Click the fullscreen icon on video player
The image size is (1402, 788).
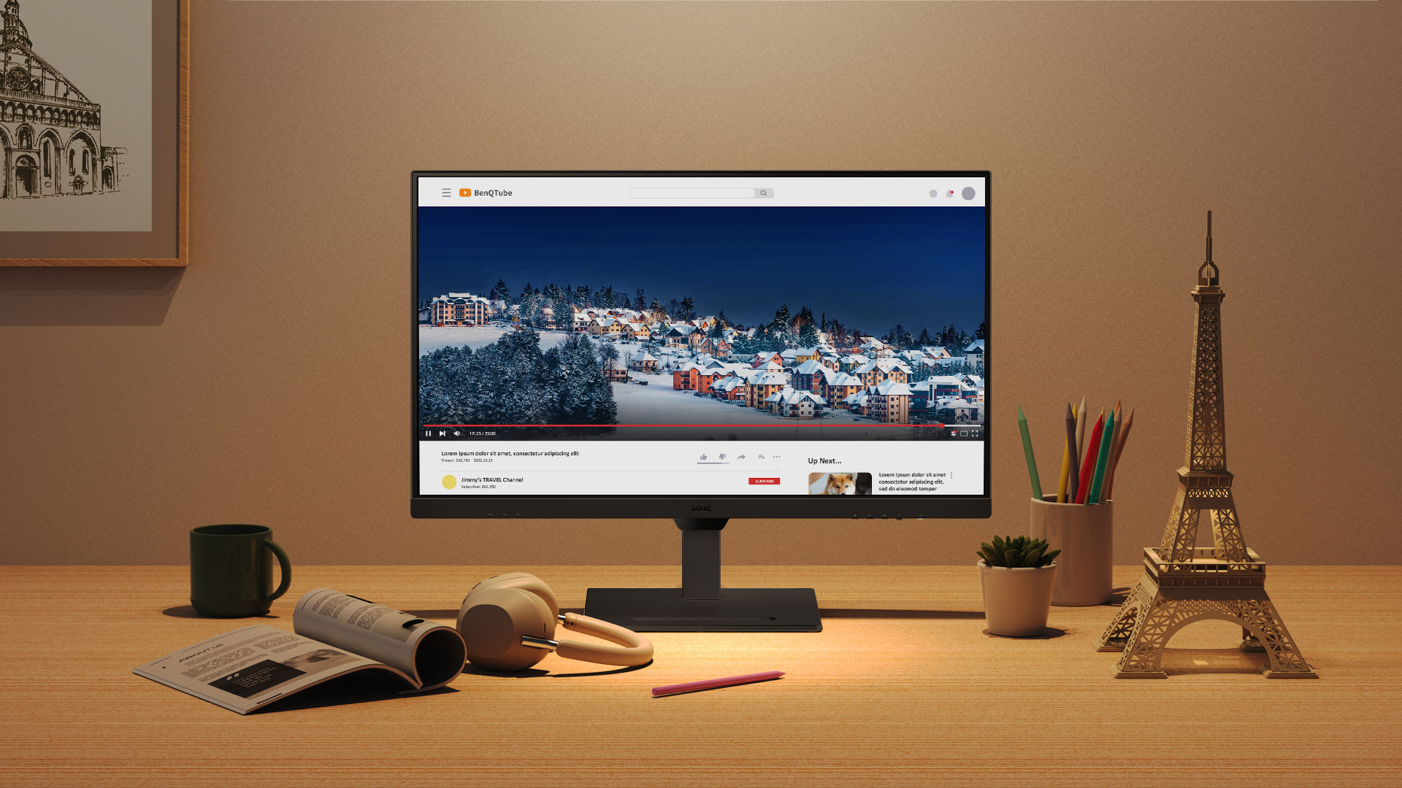(x=976, y=433)
